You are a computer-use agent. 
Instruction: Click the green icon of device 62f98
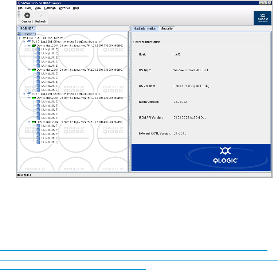(34, 46)
